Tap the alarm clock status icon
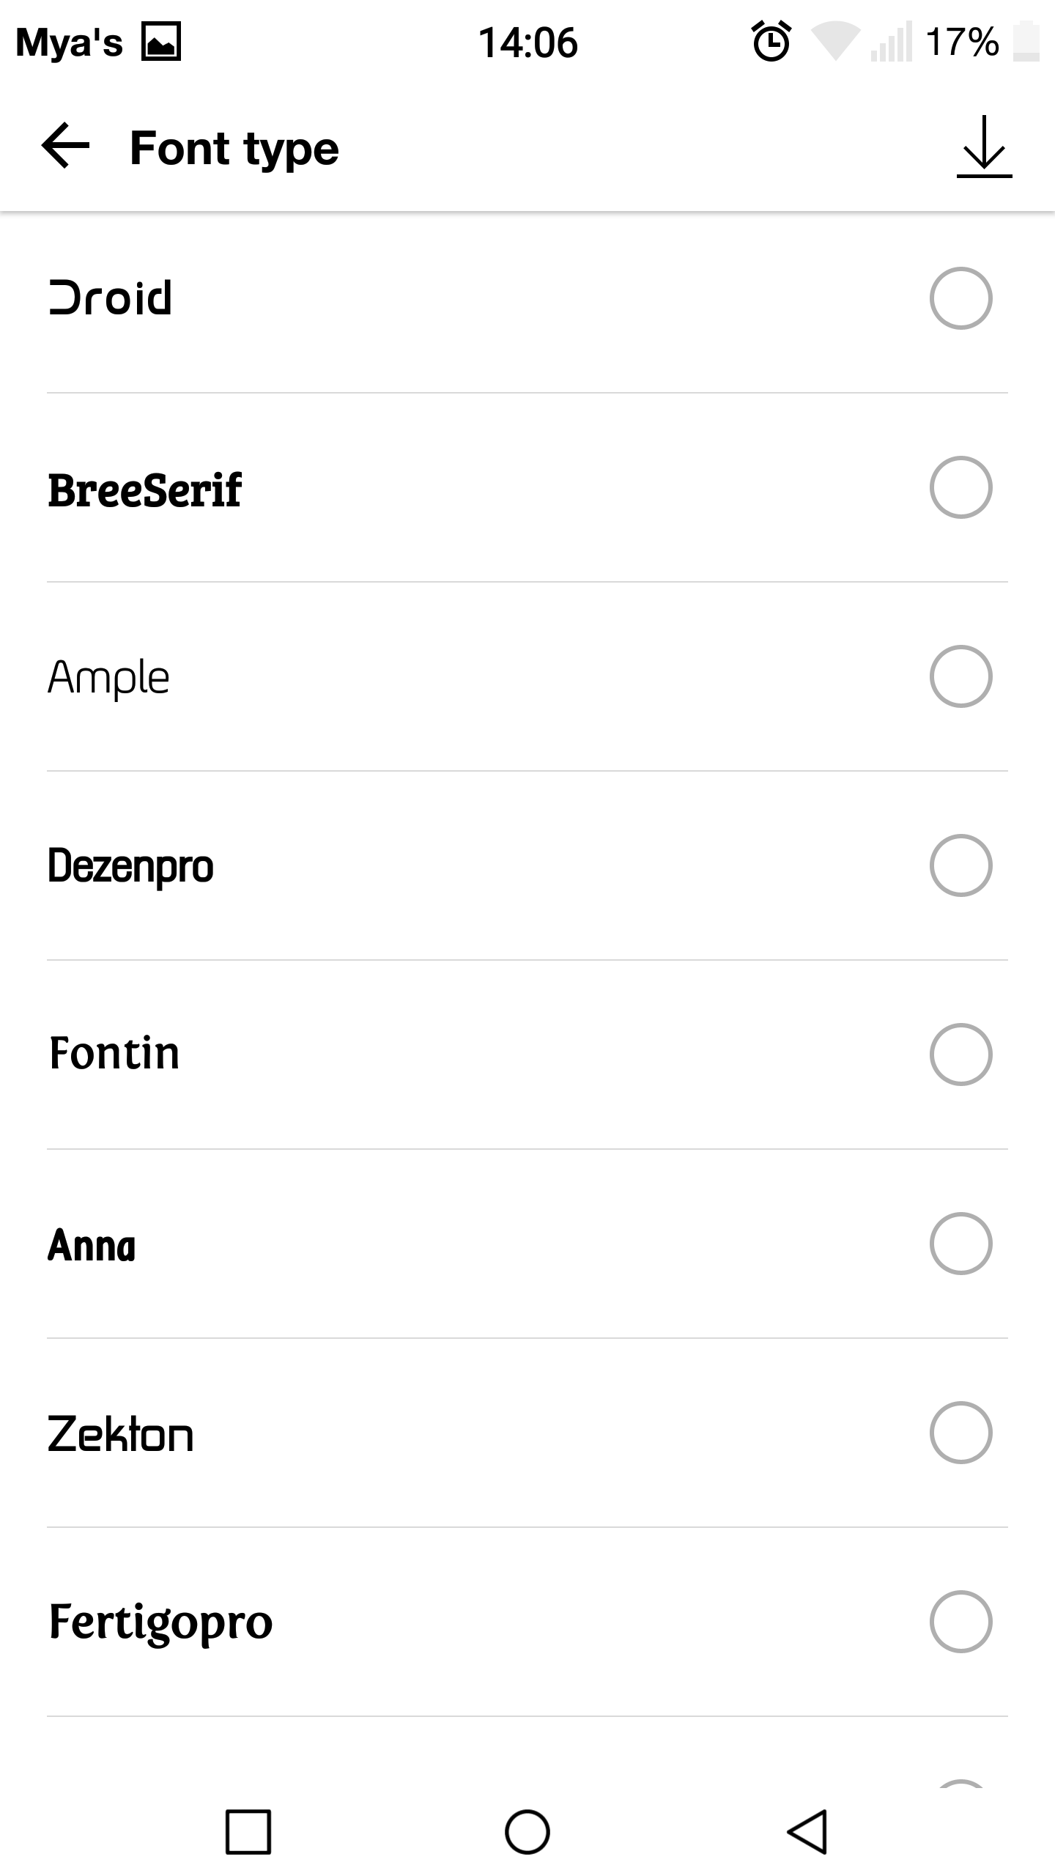1055x1876 pixels. pyautogui.click(x=771, y=41)
